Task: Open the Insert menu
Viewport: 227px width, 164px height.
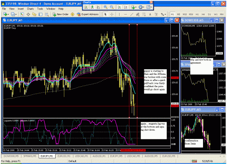Action: 21,9
